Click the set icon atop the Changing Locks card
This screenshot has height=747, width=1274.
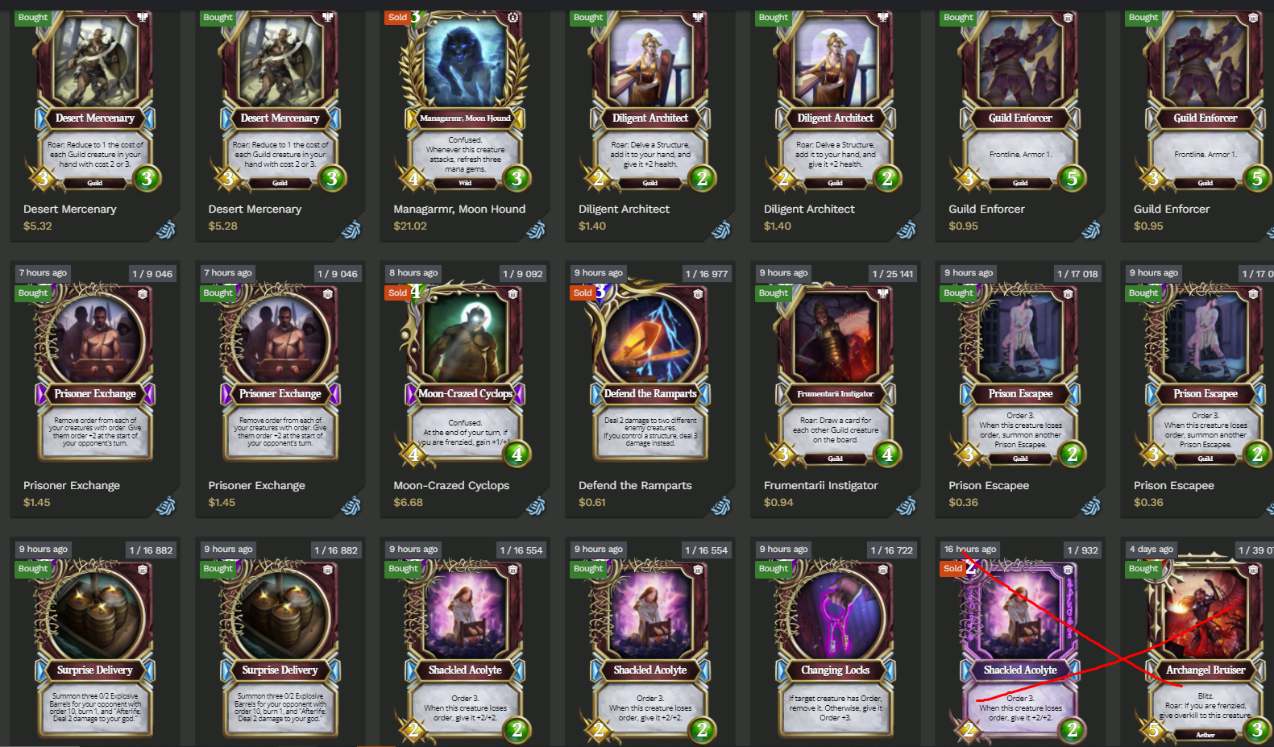click(x=883, y=570)
